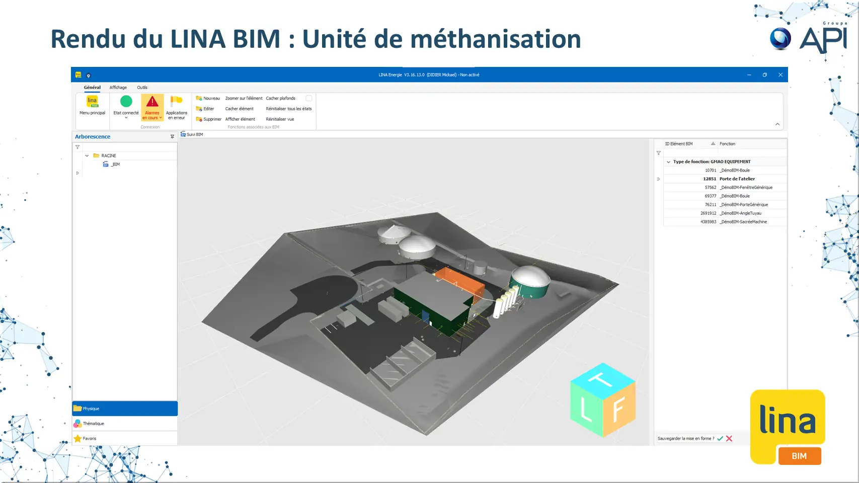
Task: Select the Thématique navigation tab
Action: coord(125,424)
